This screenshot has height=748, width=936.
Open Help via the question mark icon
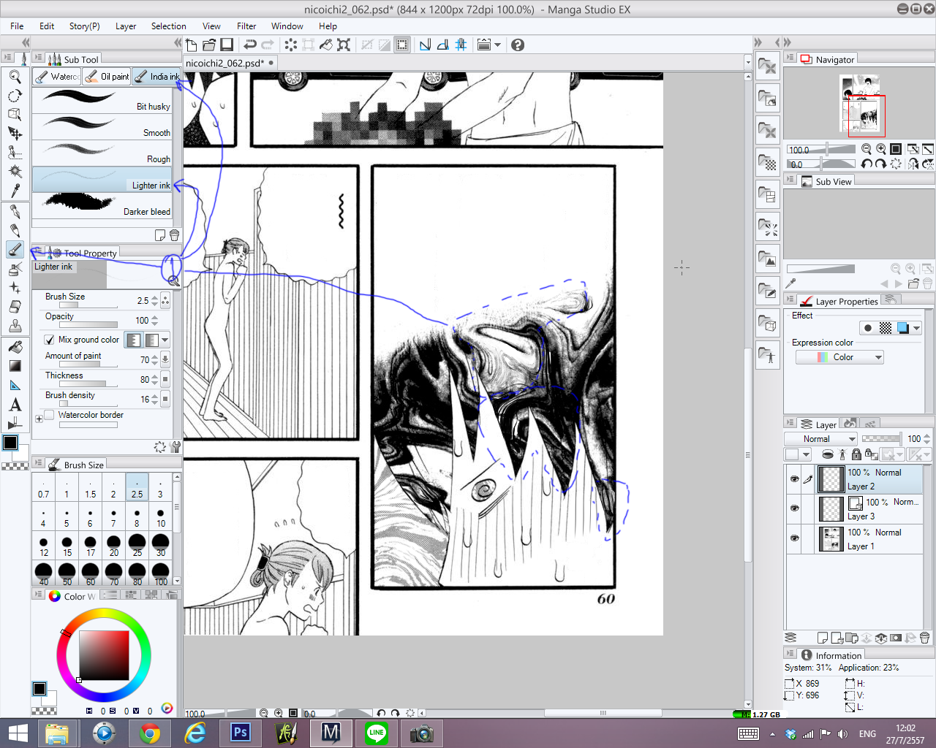518,45
